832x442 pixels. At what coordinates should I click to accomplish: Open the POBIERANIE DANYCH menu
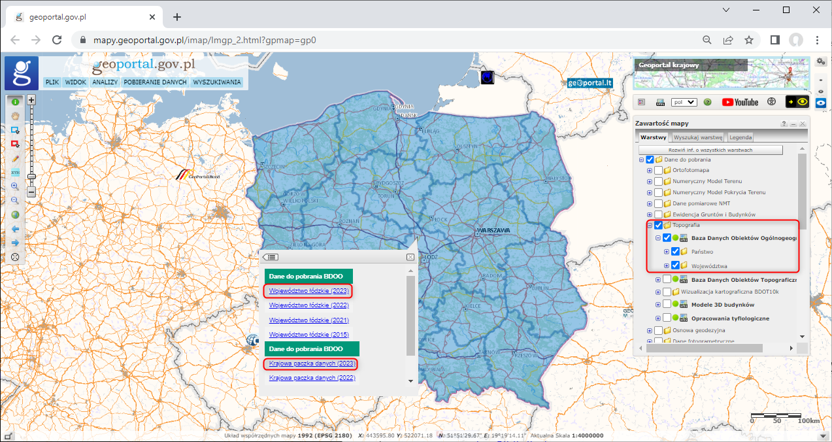tap(155, 82)
